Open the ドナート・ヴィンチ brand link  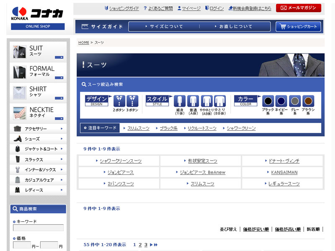click(284, 161)
